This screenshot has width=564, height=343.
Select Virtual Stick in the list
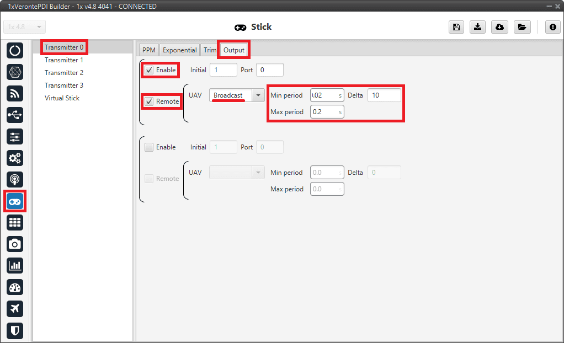(x=62, y=98)
